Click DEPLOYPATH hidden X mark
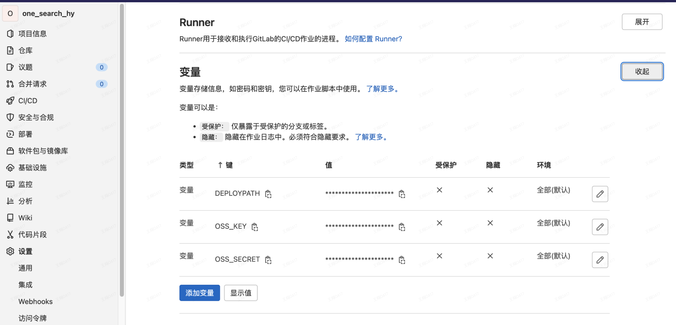Screen dimensions: 676x325 coord(490,190)
